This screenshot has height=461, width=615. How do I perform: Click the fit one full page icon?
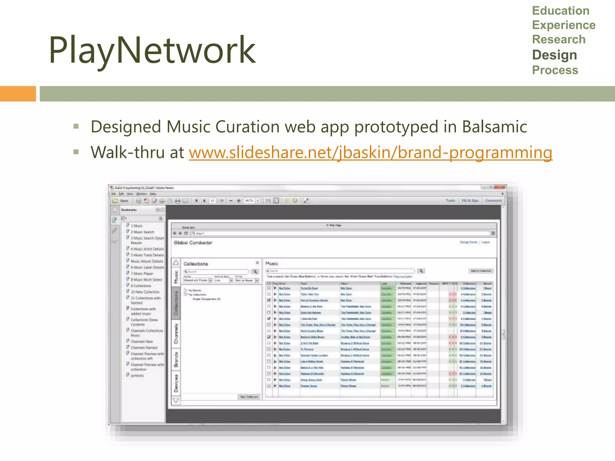tap(276, 200)
